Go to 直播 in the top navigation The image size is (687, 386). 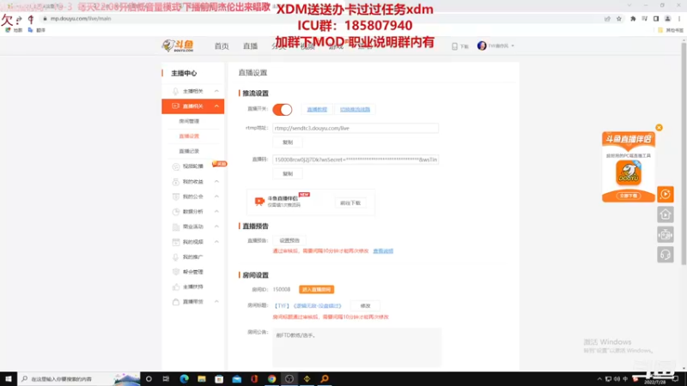(x=250, y=46)
